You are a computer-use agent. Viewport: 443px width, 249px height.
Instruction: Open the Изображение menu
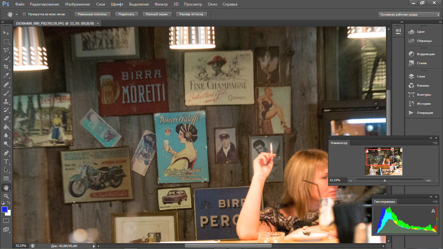click(77, 4)
